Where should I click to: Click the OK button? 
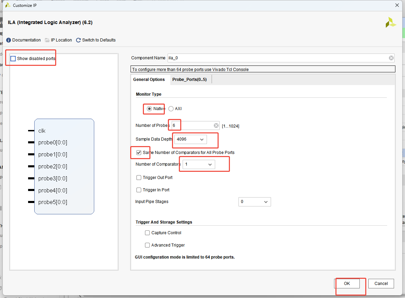347,284
